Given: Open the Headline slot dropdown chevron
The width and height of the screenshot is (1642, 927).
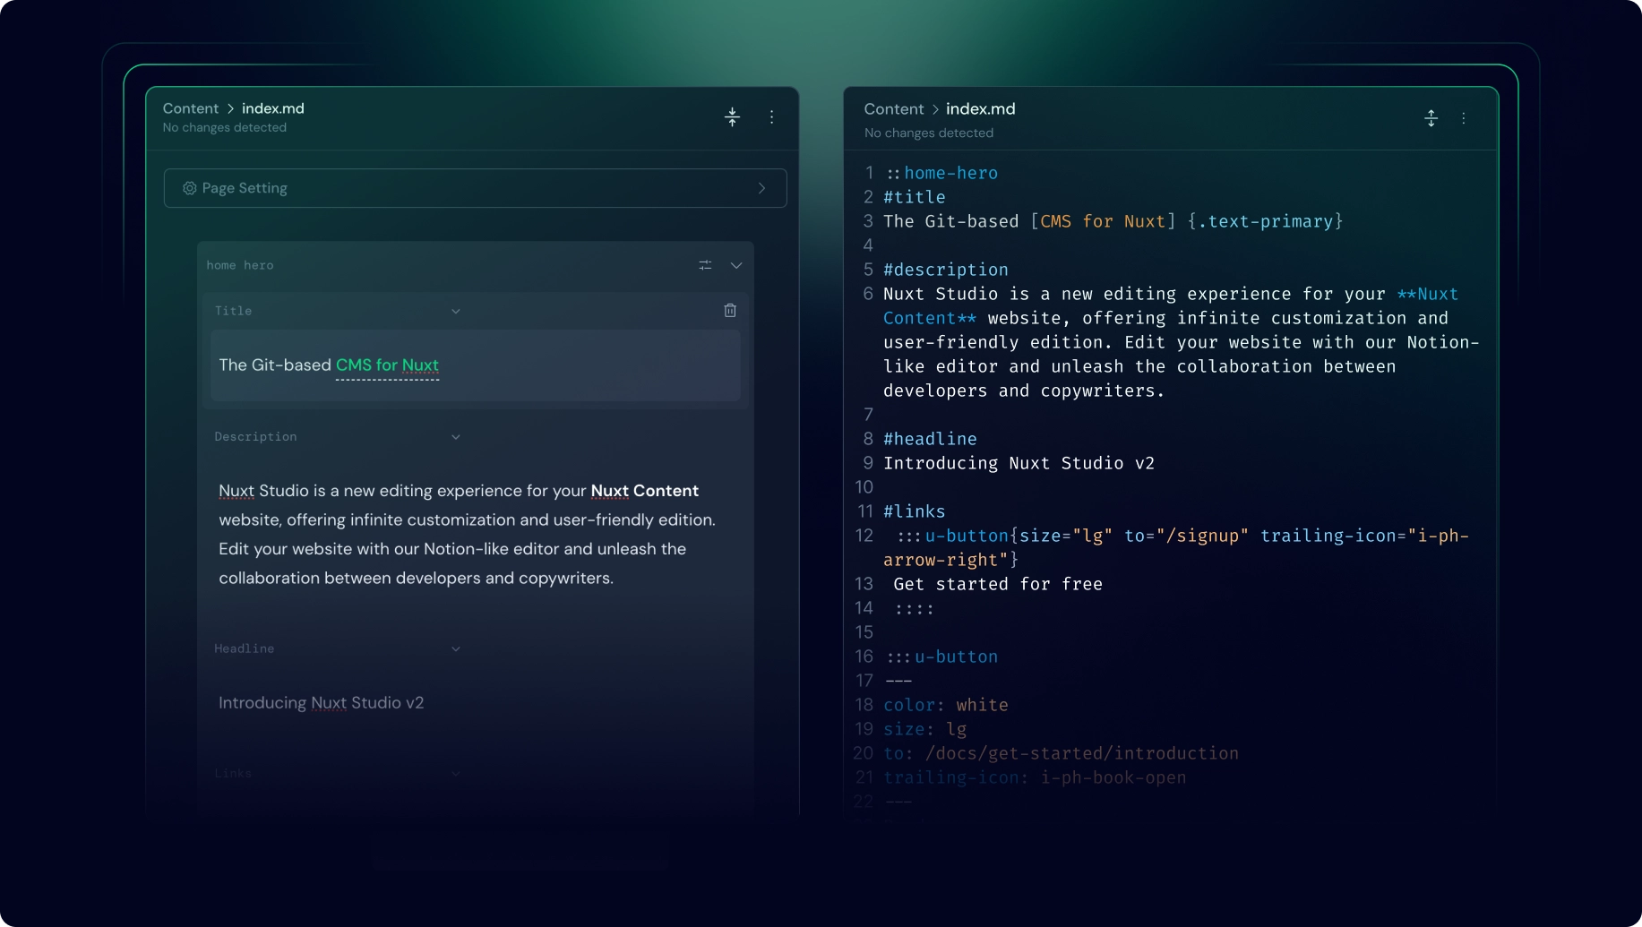Looking at the screenshot, I should [455, 649].
